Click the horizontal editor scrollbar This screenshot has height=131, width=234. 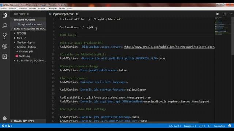point(129,122)
